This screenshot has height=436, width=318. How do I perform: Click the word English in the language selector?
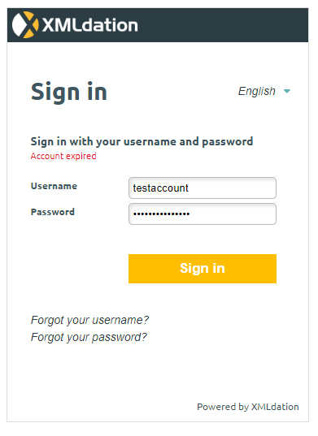pos(257,91)
